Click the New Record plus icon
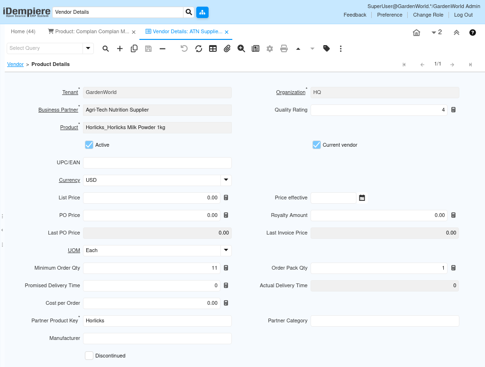Viewport: 485px width, 367px height. pyautogui.click(x=120, y=48)
